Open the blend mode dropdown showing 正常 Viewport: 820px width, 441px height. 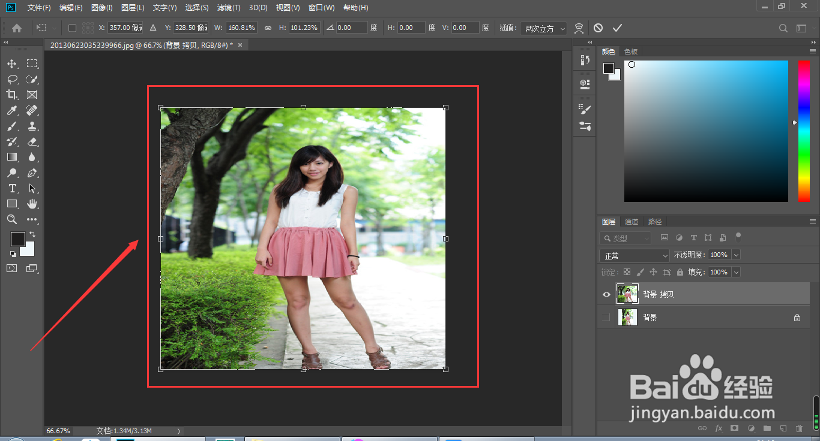tap(634, 256)
